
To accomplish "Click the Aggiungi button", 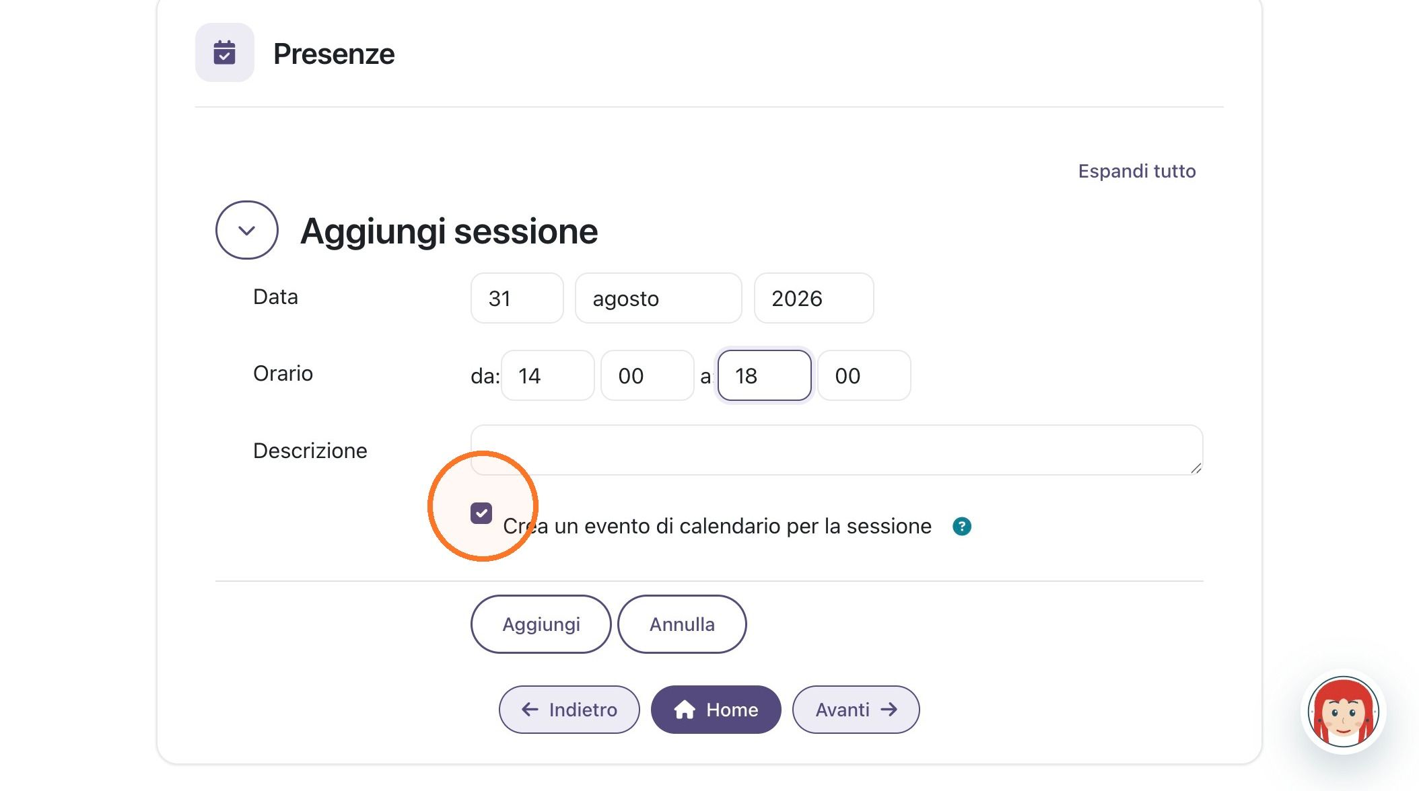I will (541, 624).
